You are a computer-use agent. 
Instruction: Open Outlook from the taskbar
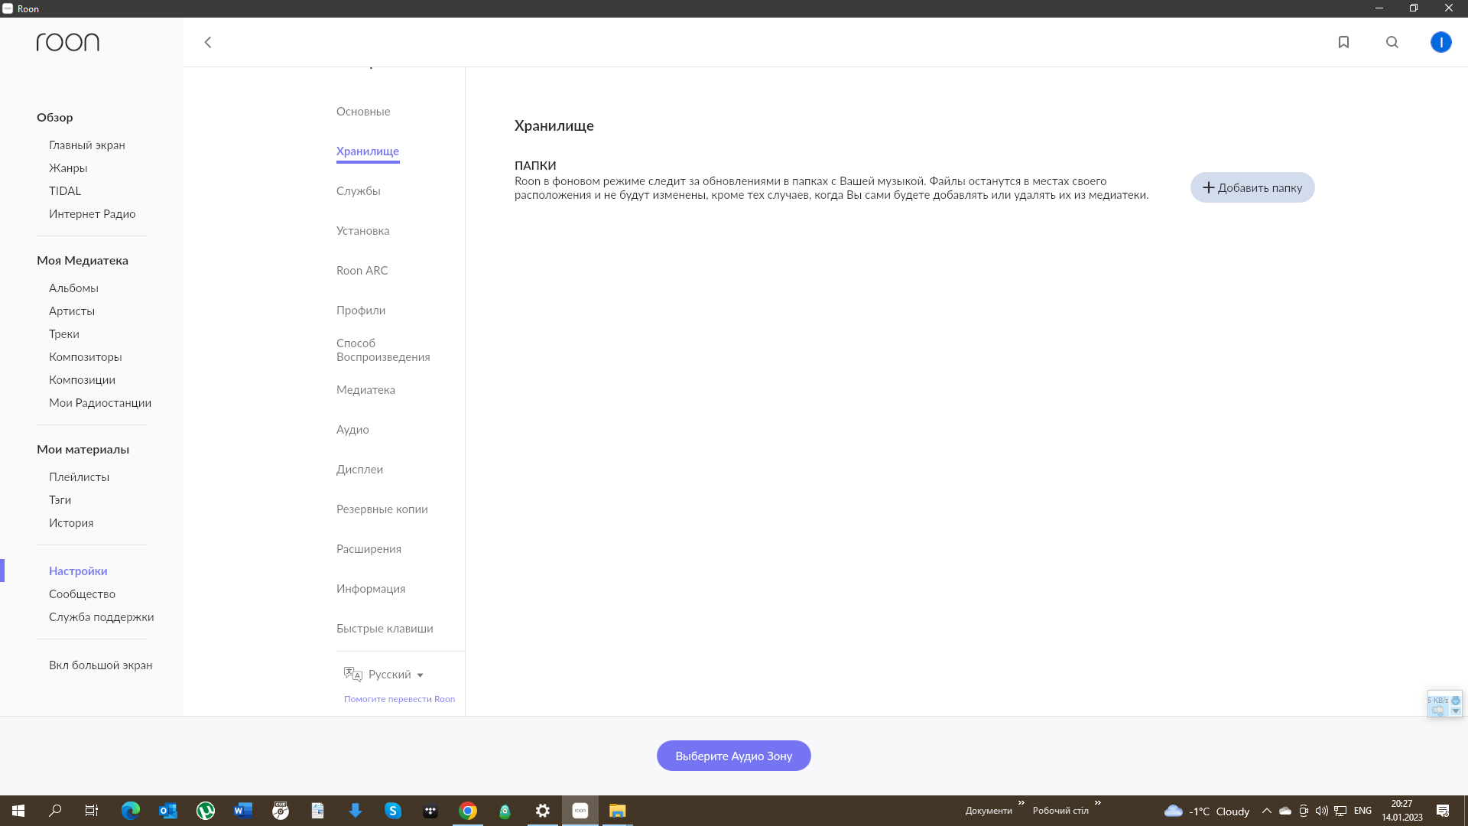click(168, 811)
